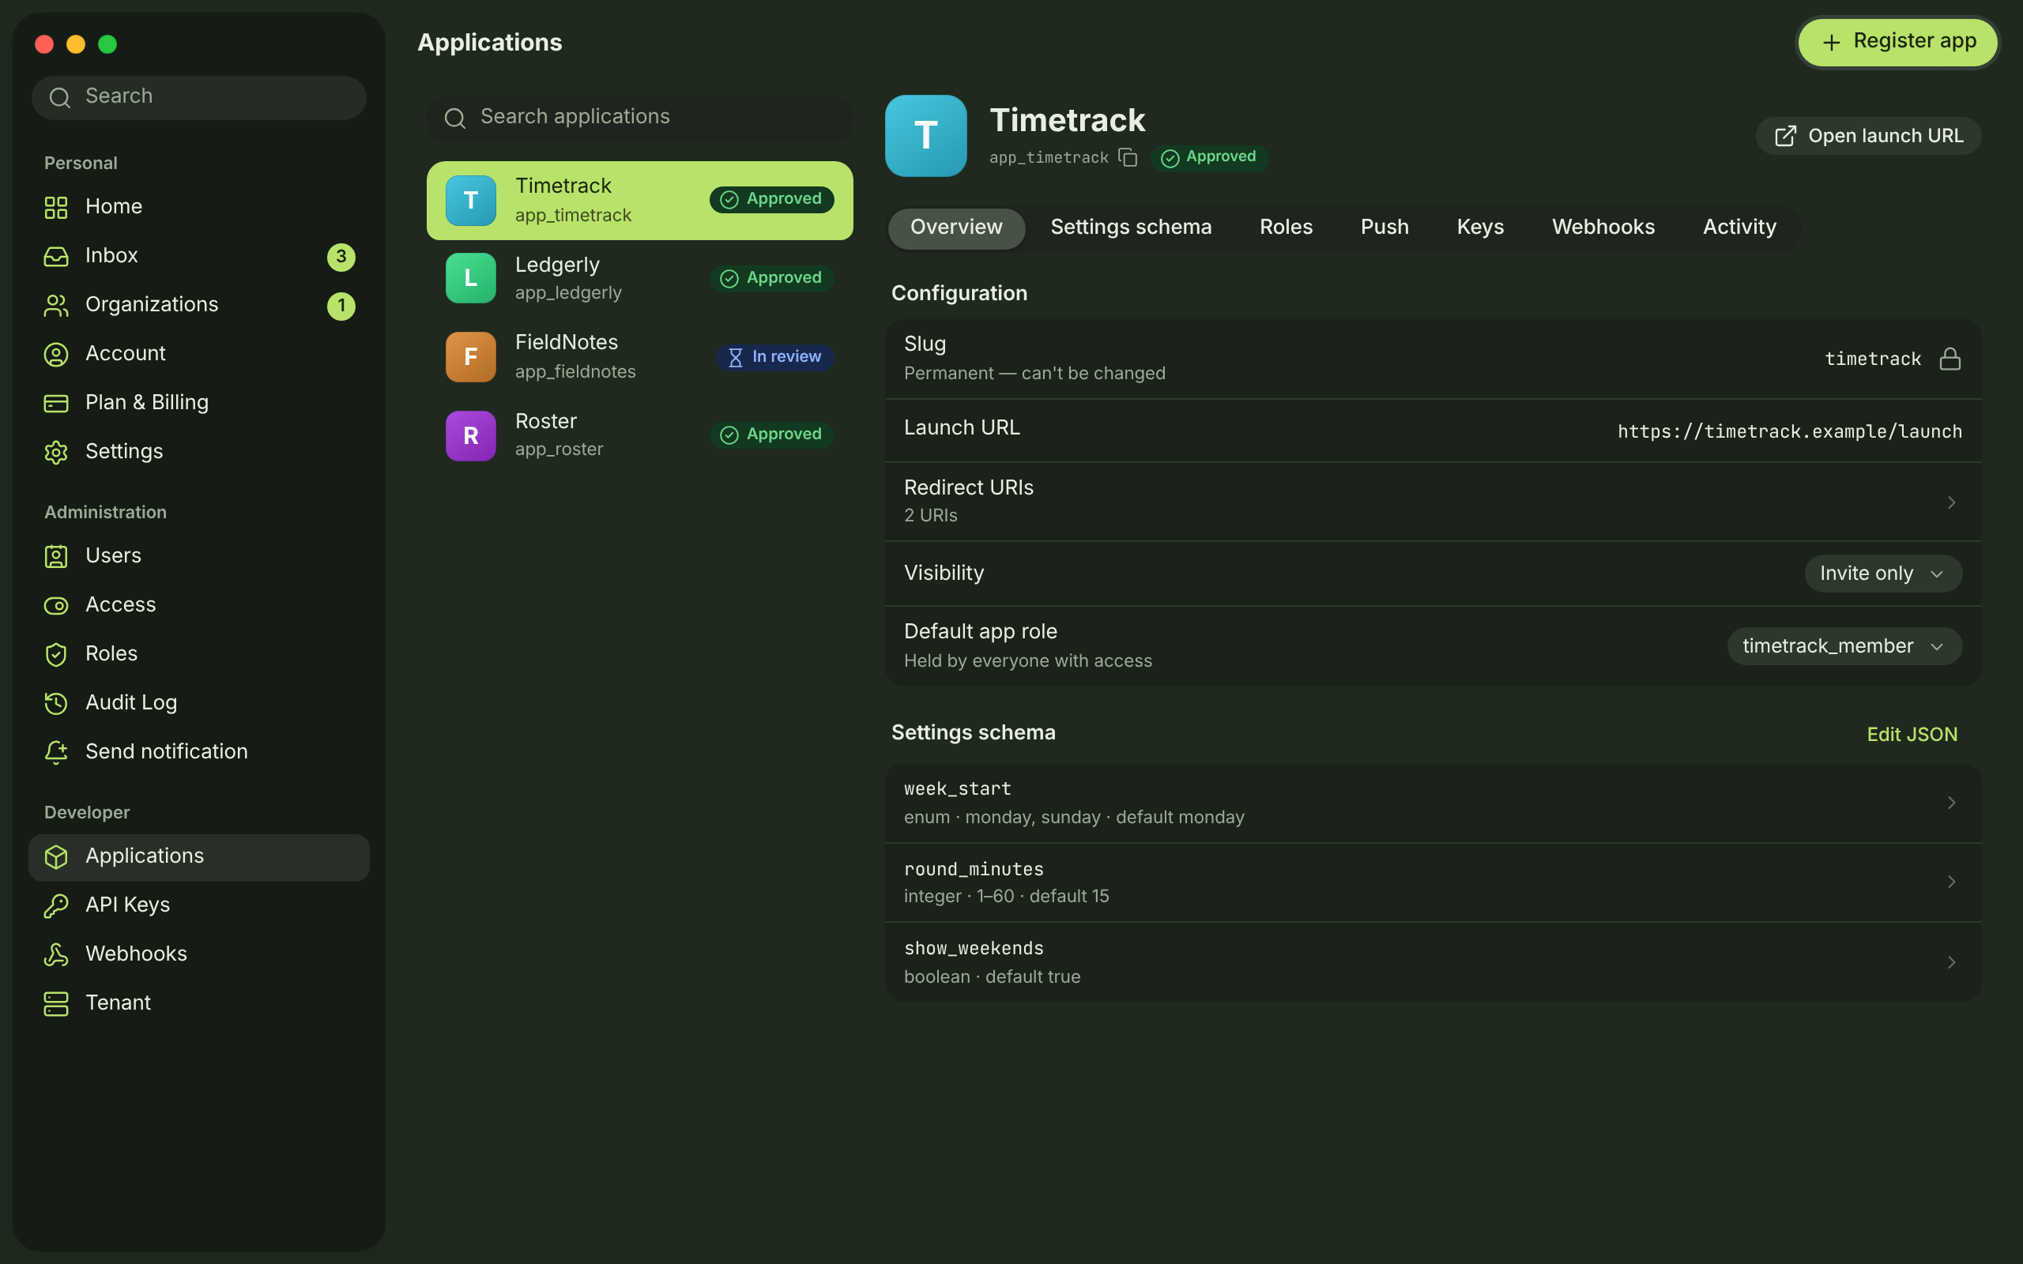Select the Ledgerly application
This screenshot has width=2023, height=1264.
click(639, 278)
